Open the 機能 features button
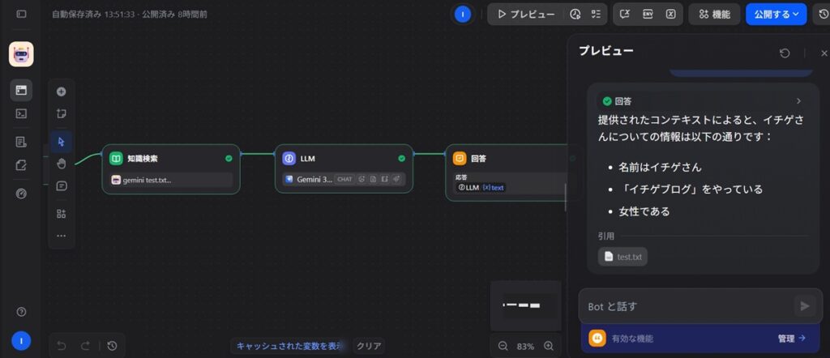 pyautogui.click(x=715, y=15)
